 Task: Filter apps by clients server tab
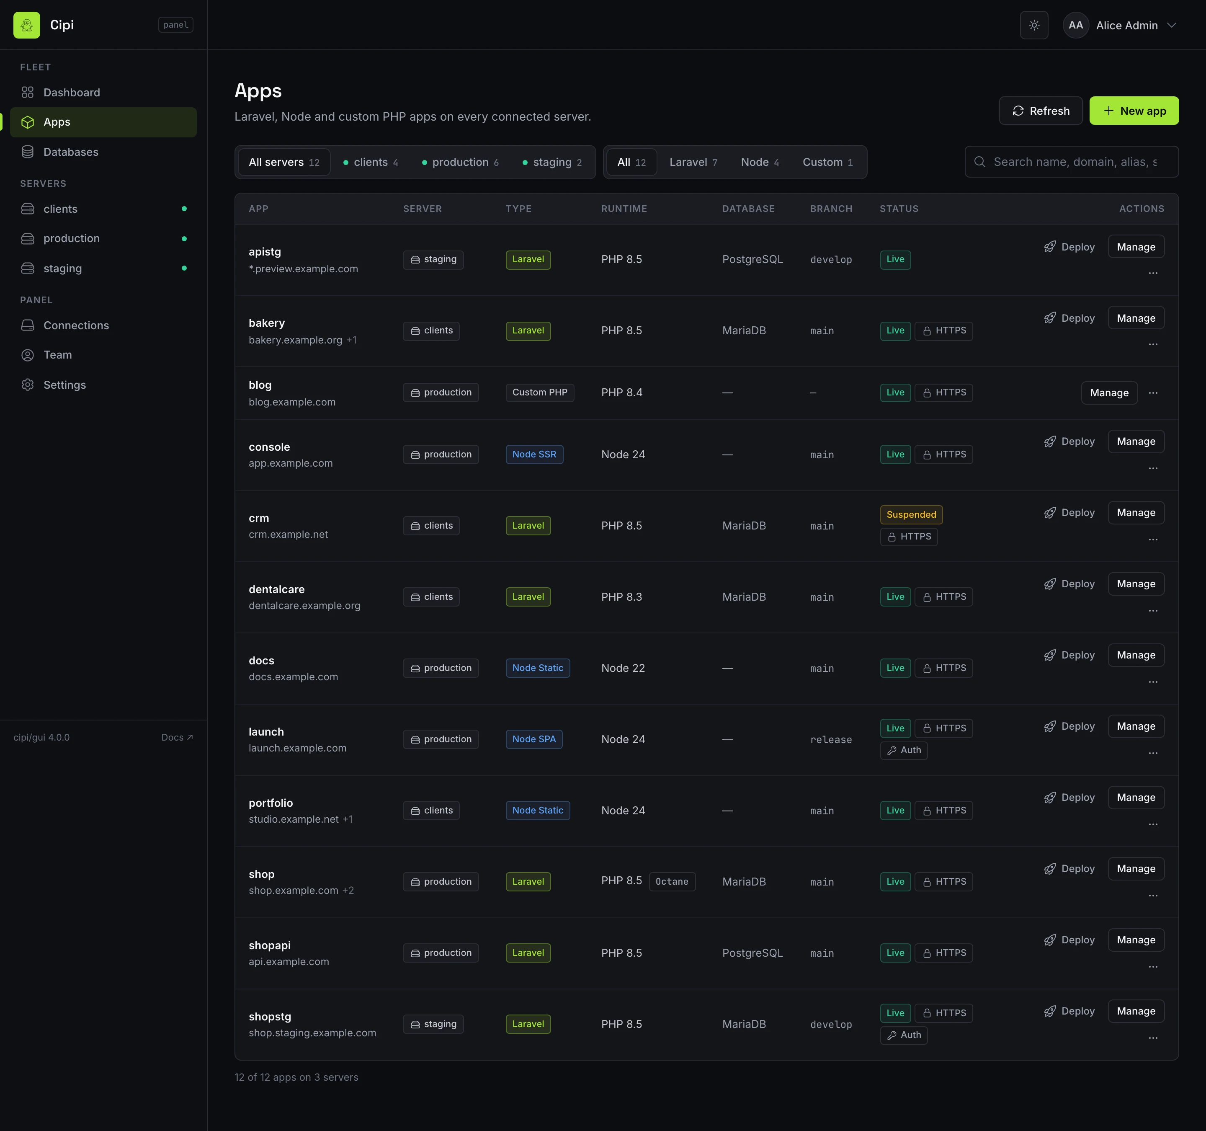(x=370, y=162)
